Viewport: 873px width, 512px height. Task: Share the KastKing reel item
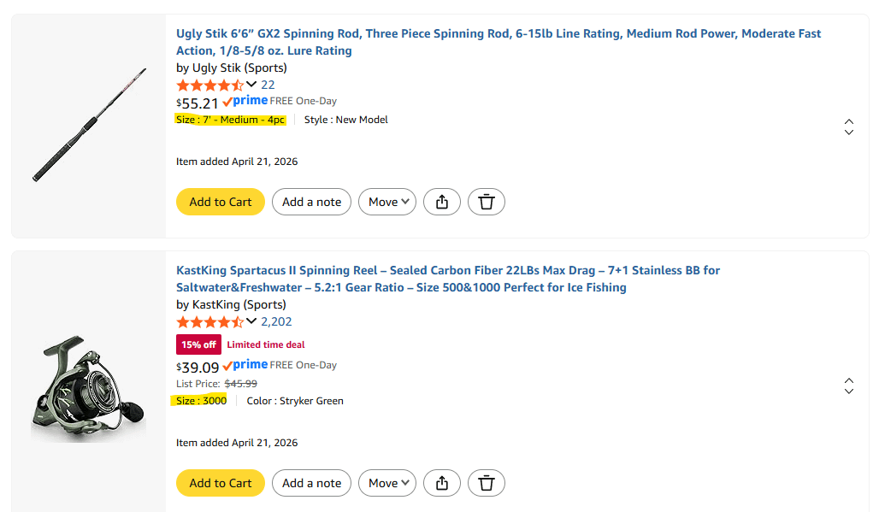442,483
